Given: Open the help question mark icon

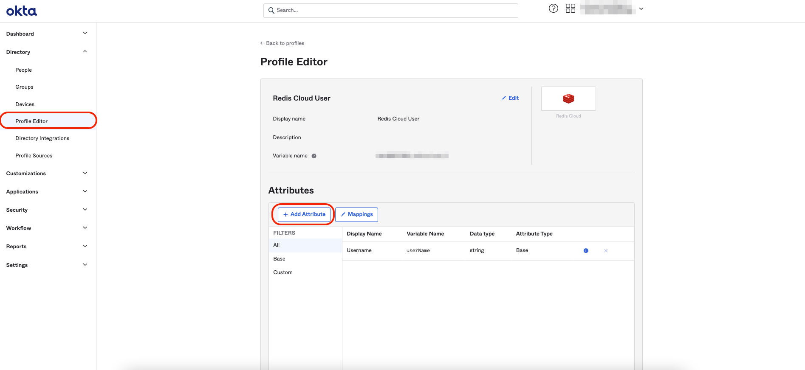Looking at the screenshot, I should (x=553, y=8).
